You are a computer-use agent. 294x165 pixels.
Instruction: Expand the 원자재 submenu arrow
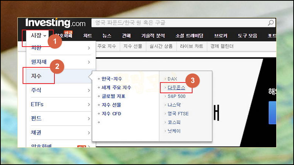click(x=89, y=62)
